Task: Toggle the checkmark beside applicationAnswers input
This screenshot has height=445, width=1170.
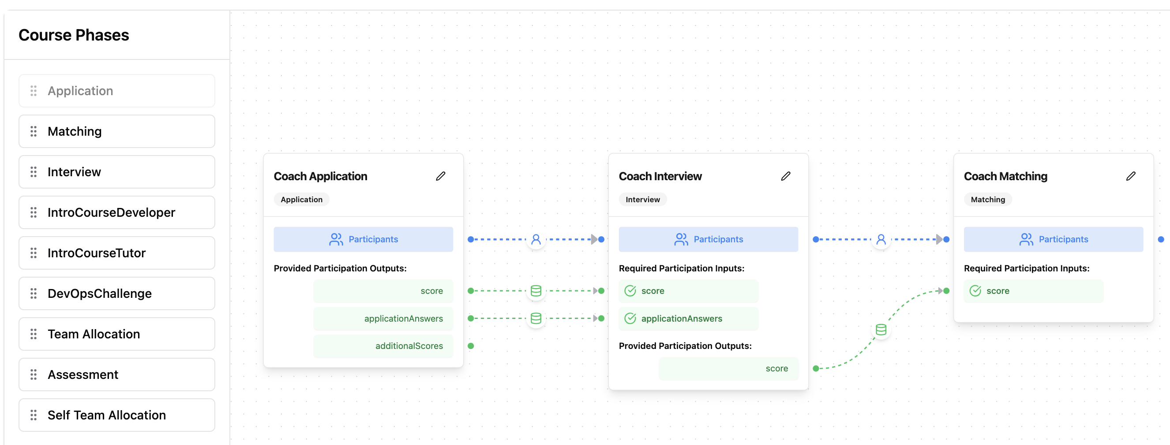Action: point(630,319)
